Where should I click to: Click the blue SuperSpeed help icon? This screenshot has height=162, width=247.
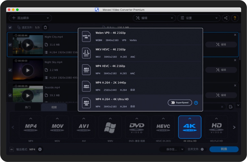click(196, 103)
